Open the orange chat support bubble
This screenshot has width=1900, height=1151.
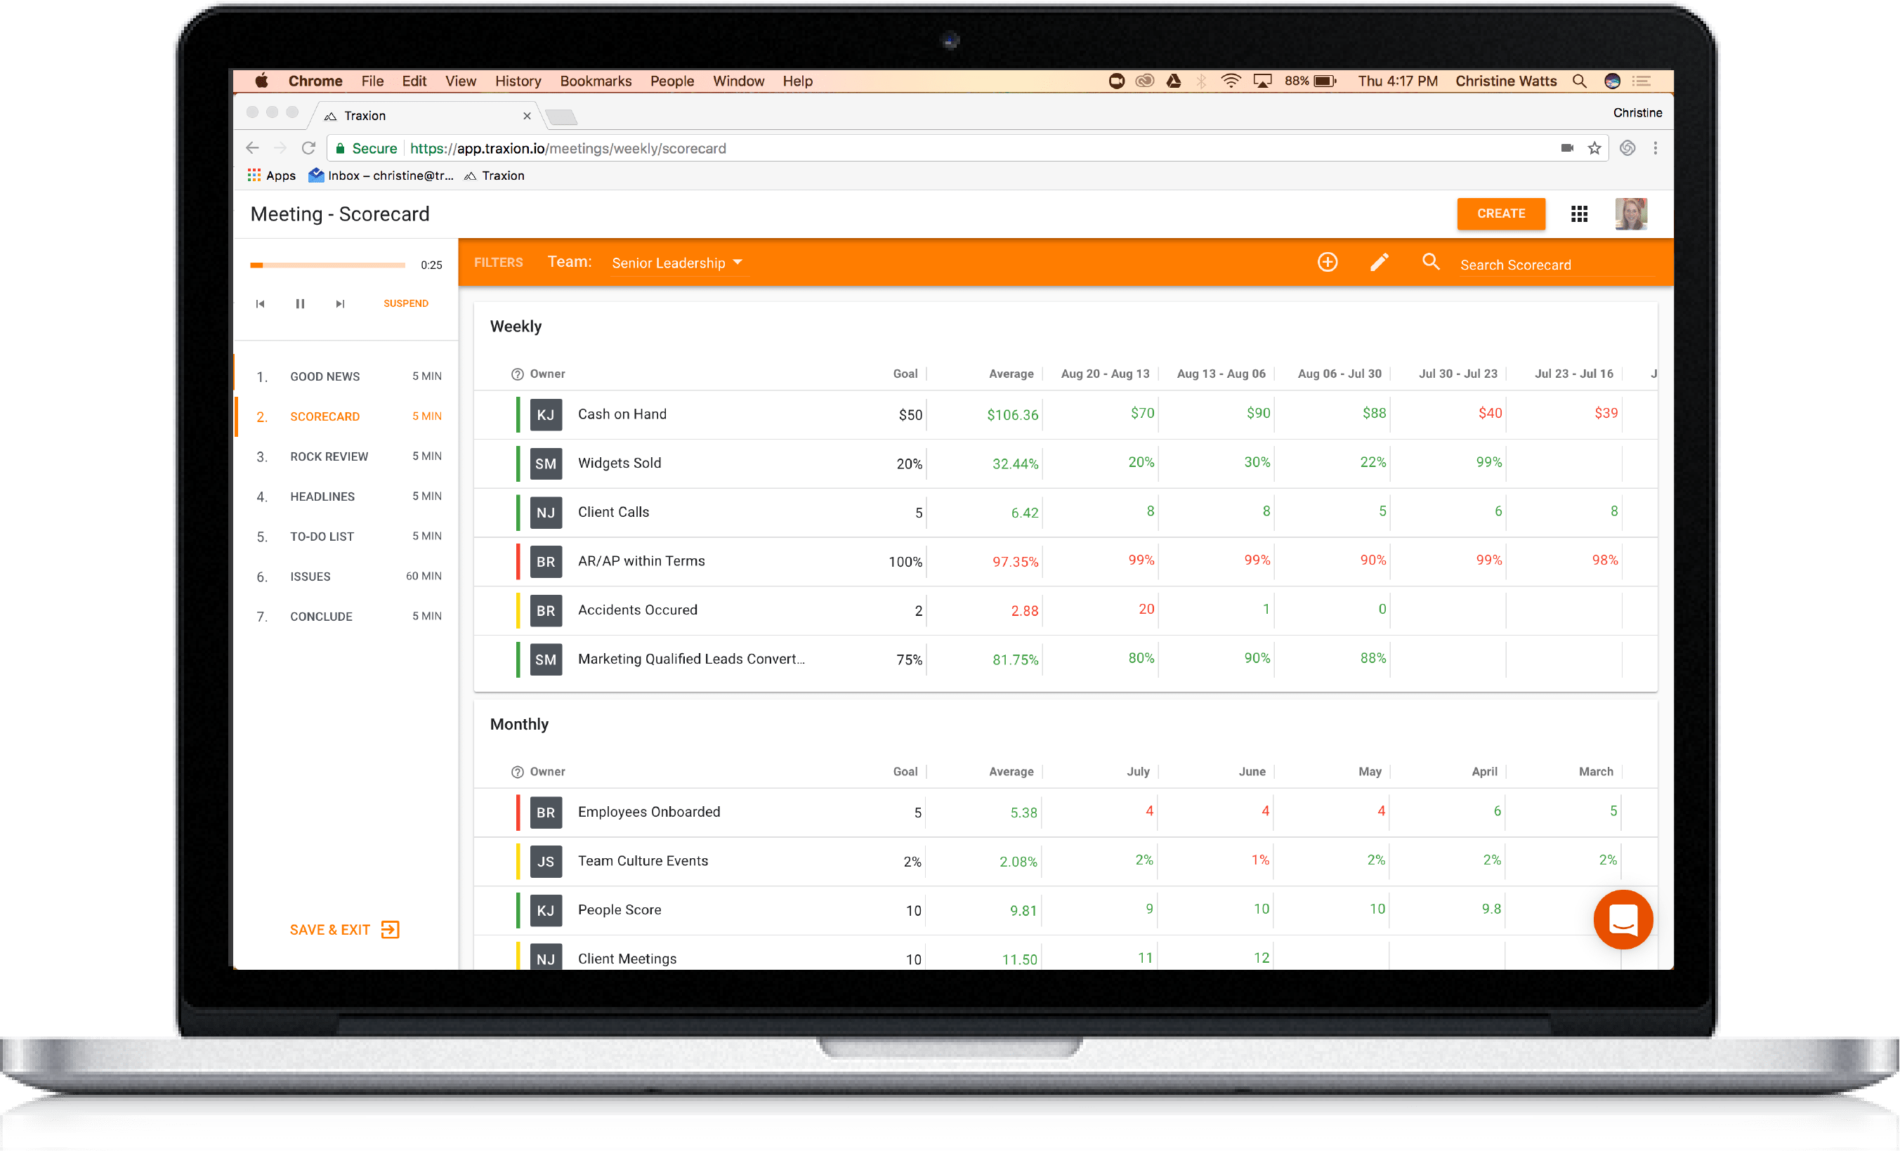point(1623,919)
